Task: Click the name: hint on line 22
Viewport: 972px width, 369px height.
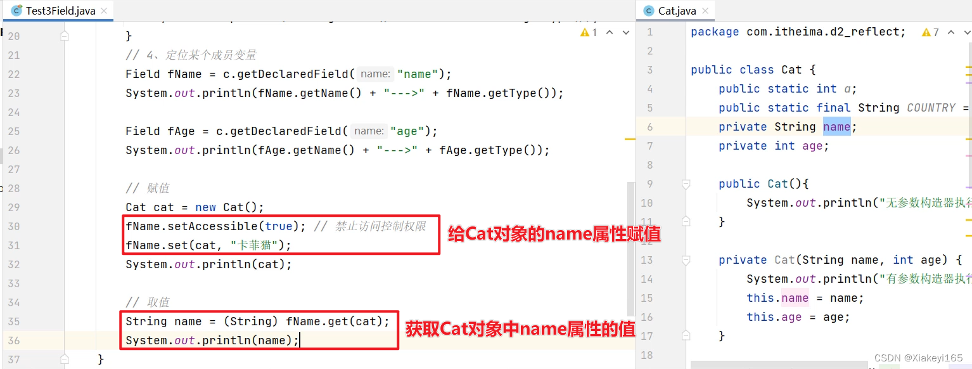Action: [375, 74]
